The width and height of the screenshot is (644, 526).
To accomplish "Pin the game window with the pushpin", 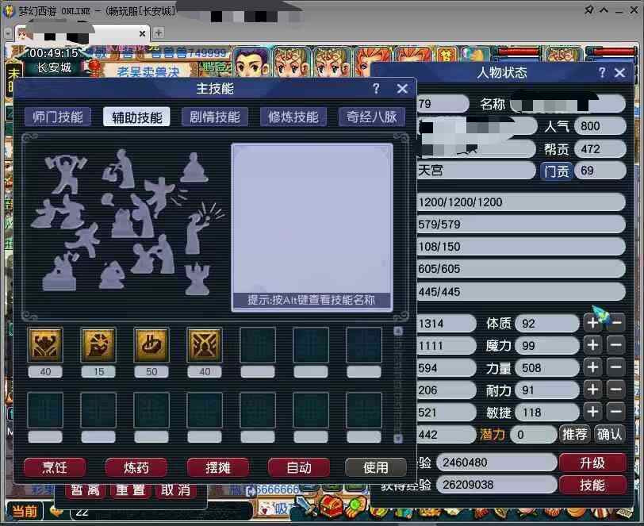I will click(588, 10).
